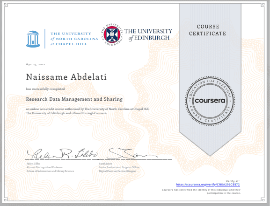
Task: Click the printed name Helen Tibbo
Action: click(33, 164)
